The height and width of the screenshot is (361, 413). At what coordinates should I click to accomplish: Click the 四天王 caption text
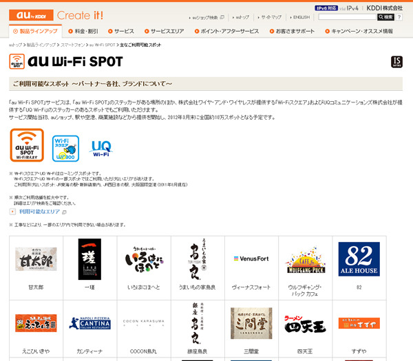tap(305, 351)
